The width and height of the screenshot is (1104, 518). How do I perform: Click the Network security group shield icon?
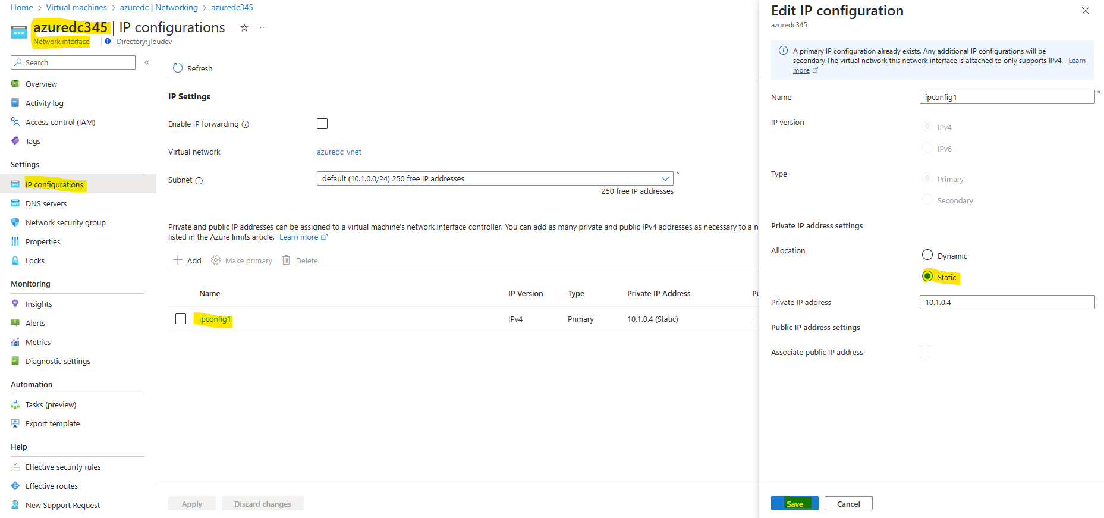coord(15,222)
